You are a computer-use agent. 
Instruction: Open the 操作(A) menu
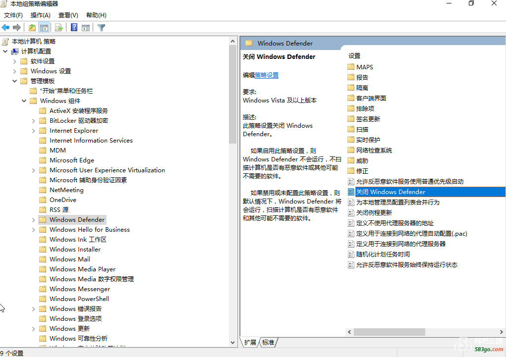point(40,15)
